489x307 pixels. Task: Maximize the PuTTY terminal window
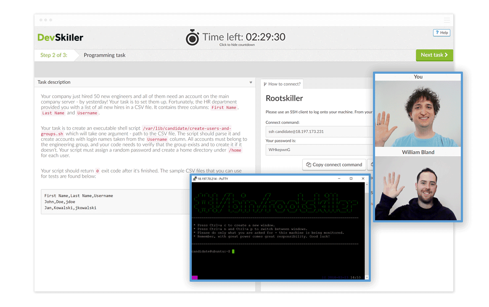[x=351, y=179]
